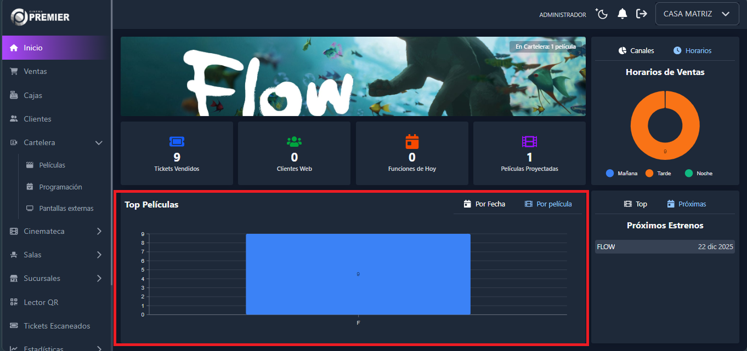Switch to the Top films tab
This screenshot has height=351, width=747.
click(x=636, y=204)
